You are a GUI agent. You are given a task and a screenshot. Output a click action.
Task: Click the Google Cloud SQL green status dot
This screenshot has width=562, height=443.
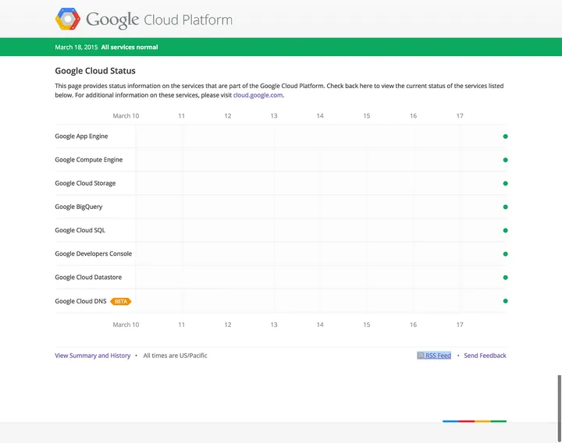click(x=505, y=231)
